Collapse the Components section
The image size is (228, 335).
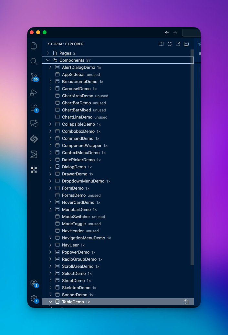pyautogui.click(x=48, y=60)
